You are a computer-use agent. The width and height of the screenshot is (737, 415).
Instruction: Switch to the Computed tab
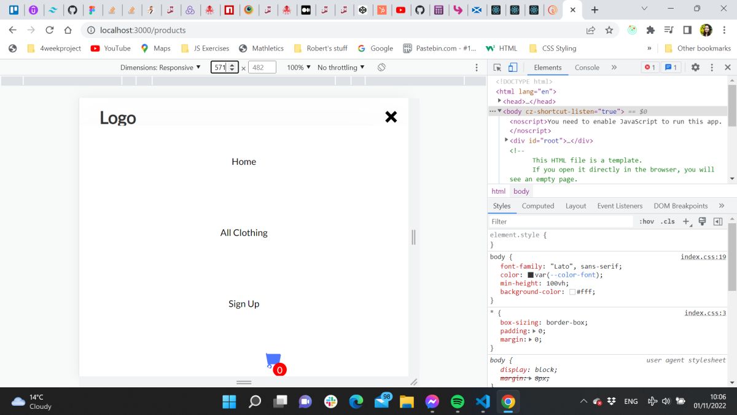(538, 206)
